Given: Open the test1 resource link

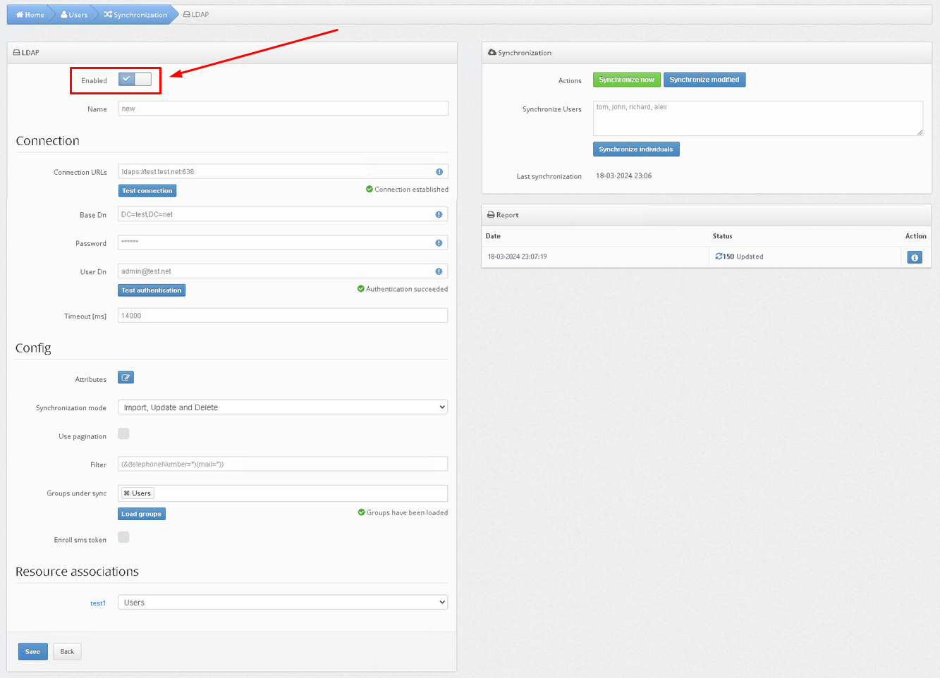Looking at the screenshot, I should click(x=98, y=603).
